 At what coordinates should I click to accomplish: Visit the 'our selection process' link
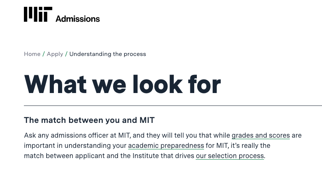coord(229,156)
